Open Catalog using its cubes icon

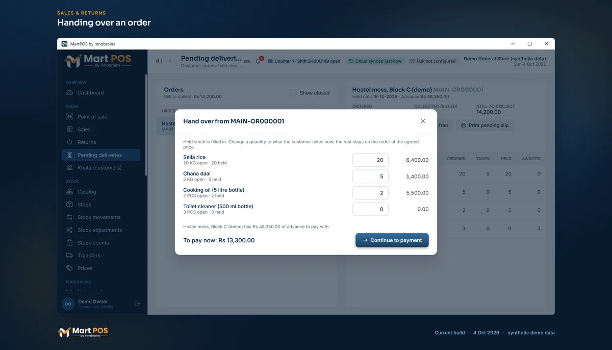pyautogui.click(x=69, y=192)
